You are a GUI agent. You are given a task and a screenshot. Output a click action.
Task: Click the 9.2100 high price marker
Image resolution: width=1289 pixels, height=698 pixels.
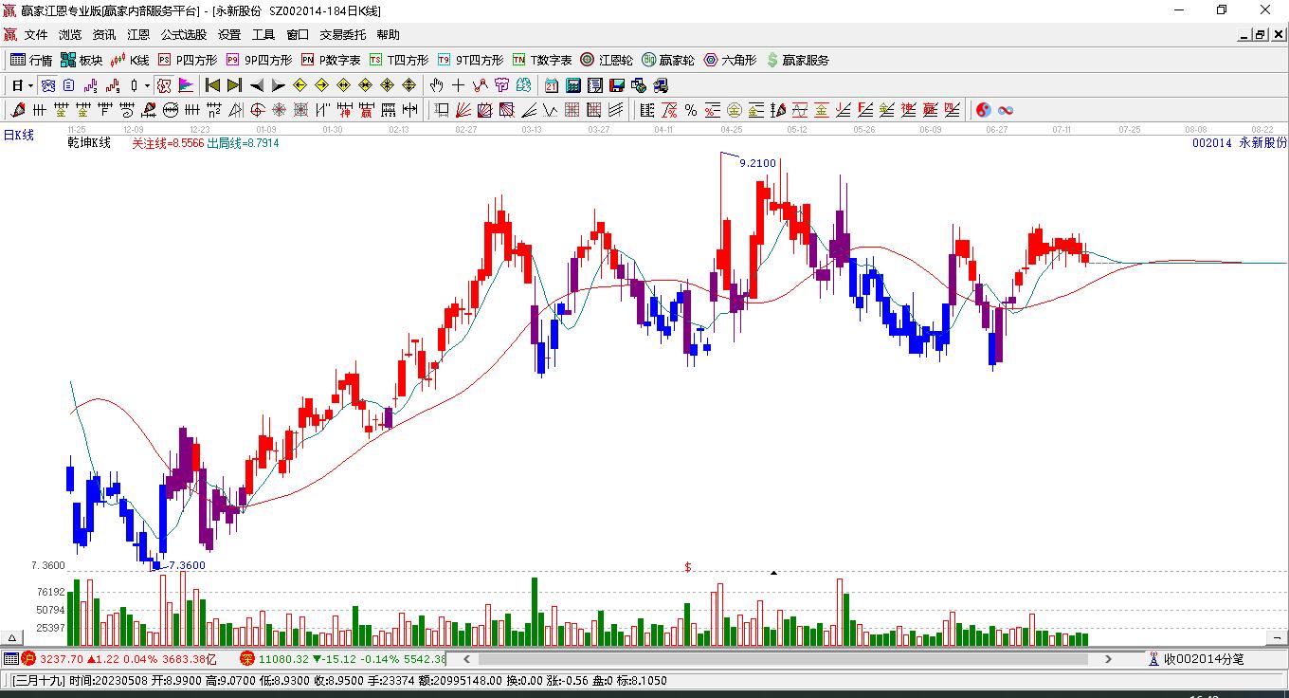click(757, 163)
